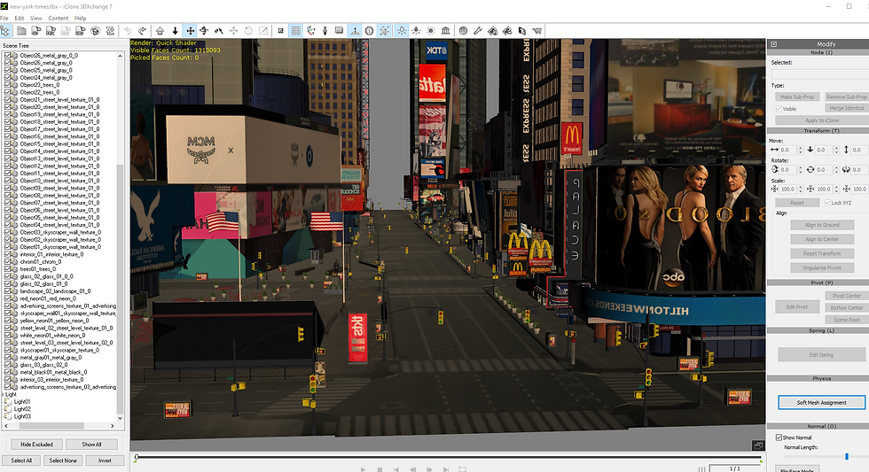Toggle the Visible checkbox in Node section
869x472 pixels.
pos(779,109)
